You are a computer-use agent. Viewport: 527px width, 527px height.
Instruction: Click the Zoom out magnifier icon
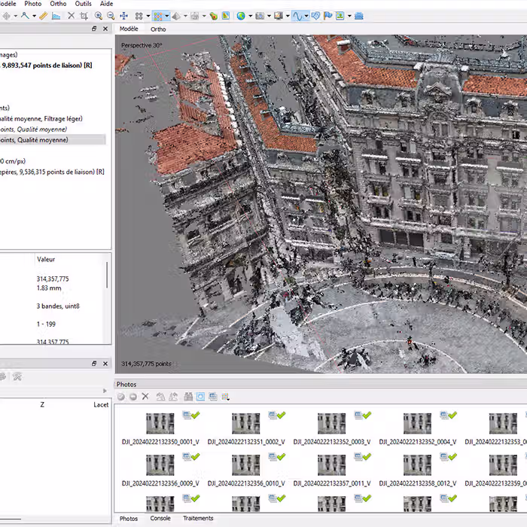111,15
